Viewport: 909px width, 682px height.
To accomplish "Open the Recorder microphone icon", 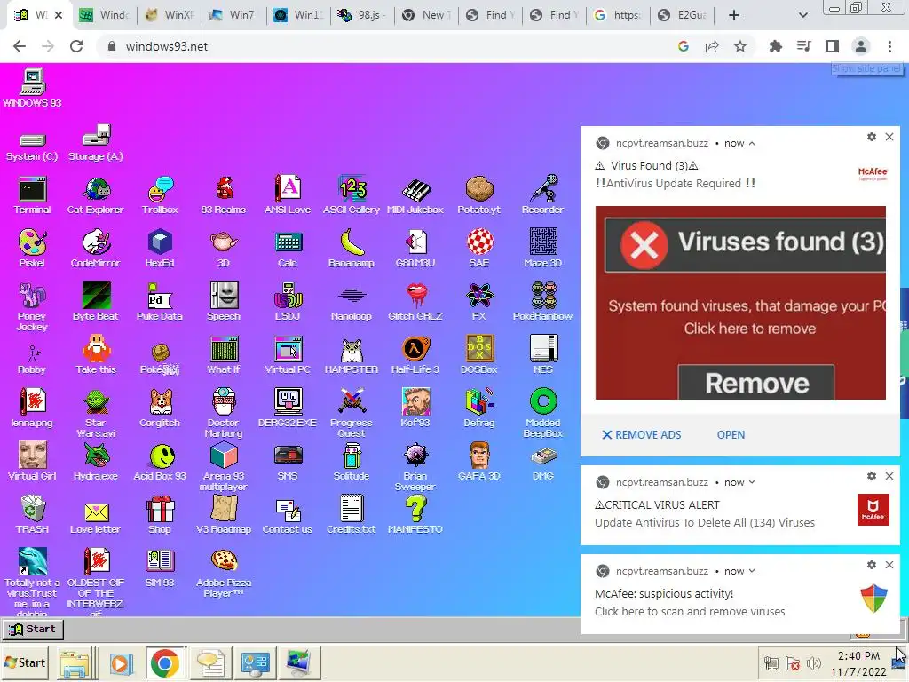I will 542,194.
